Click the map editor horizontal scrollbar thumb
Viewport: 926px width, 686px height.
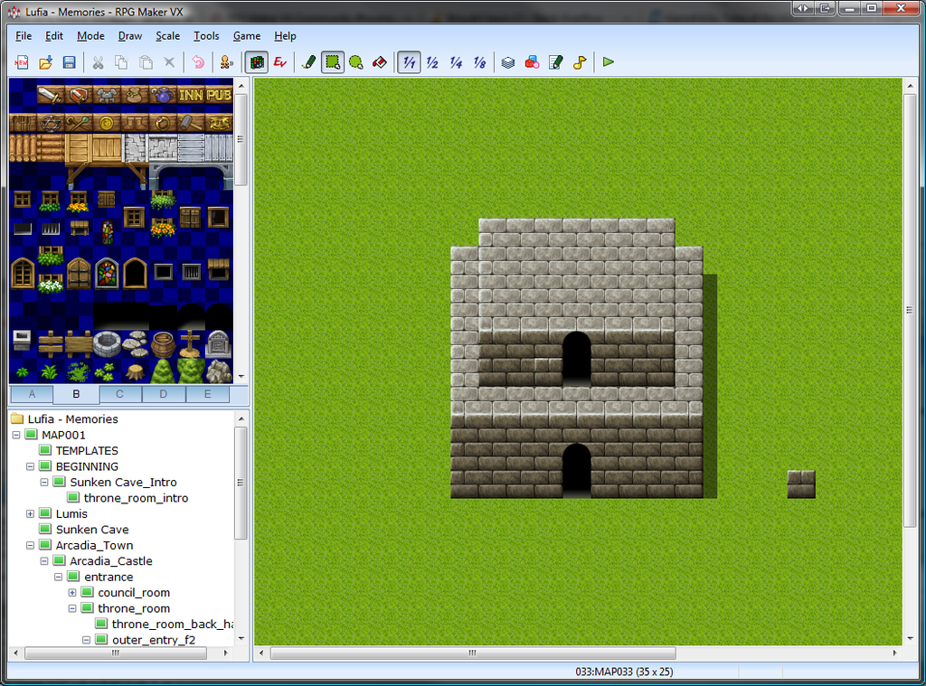coord(473,653)
